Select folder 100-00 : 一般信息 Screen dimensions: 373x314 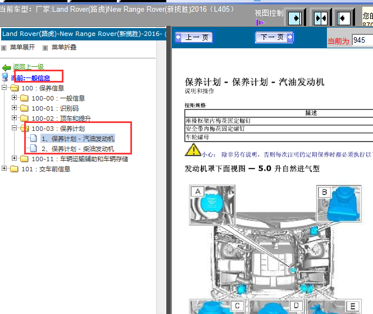[58, 98]
